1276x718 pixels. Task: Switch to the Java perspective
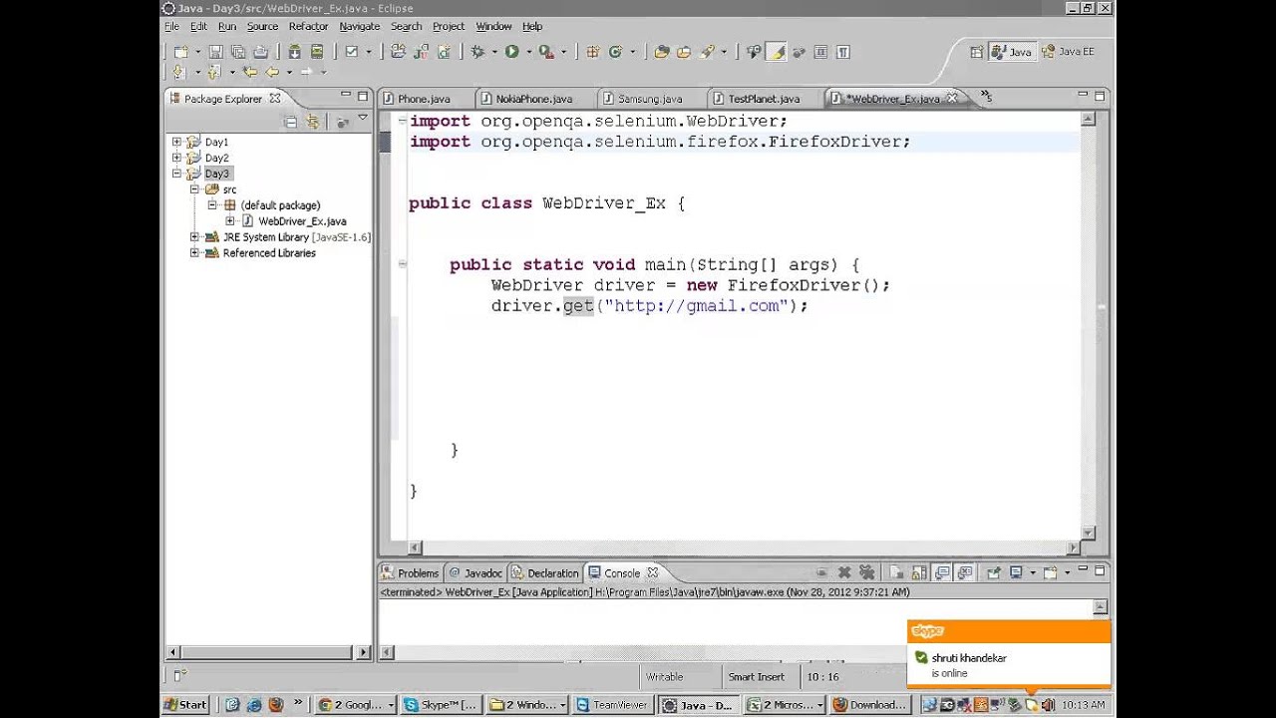[x=1011, y=51]
